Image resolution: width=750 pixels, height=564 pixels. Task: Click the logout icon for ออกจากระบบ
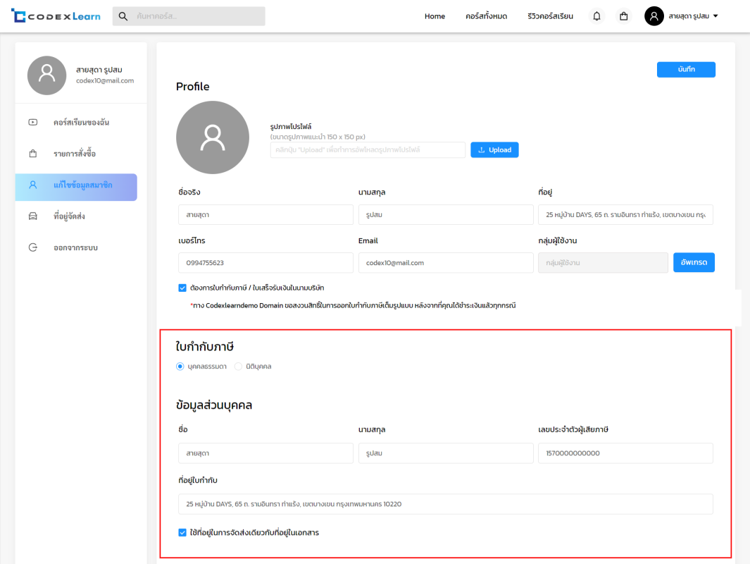click(33, 247)
